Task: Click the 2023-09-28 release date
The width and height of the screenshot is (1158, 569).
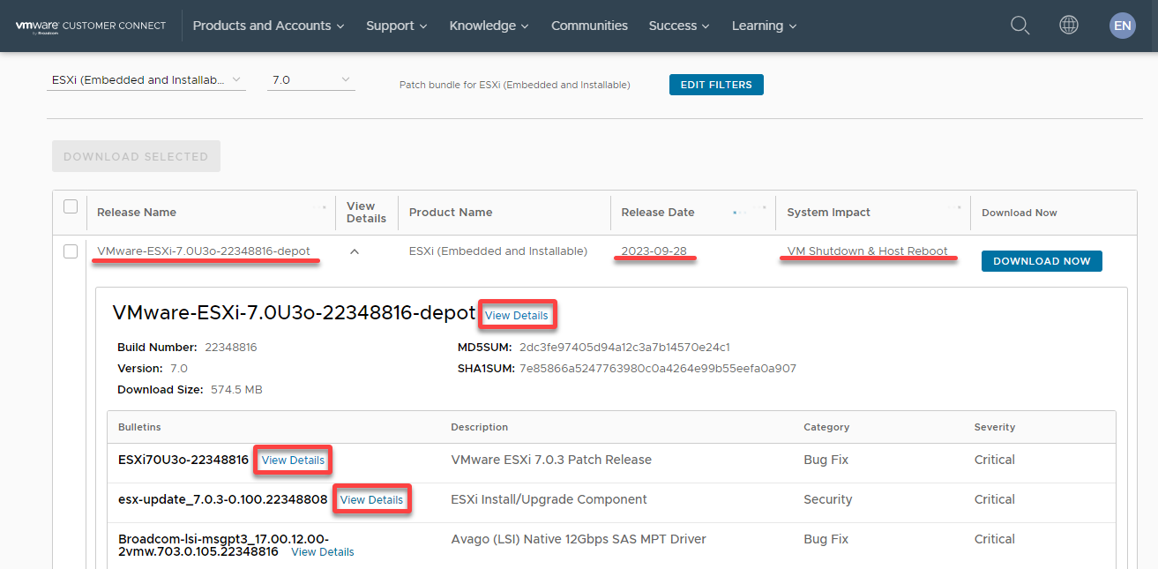Action: coord(654,251)
